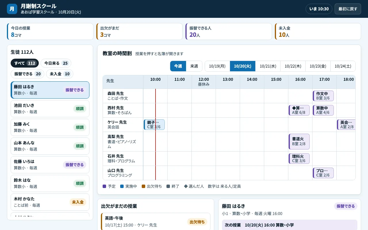The image size is (368, 230).
Task: Select the 10/20(火) day tab
Action: coord(243,66)
